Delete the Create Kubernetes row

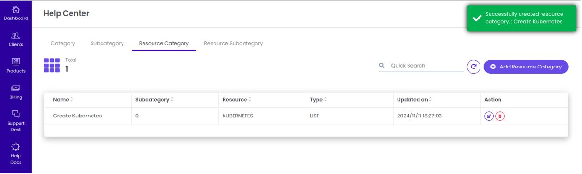tap(500, 116)
